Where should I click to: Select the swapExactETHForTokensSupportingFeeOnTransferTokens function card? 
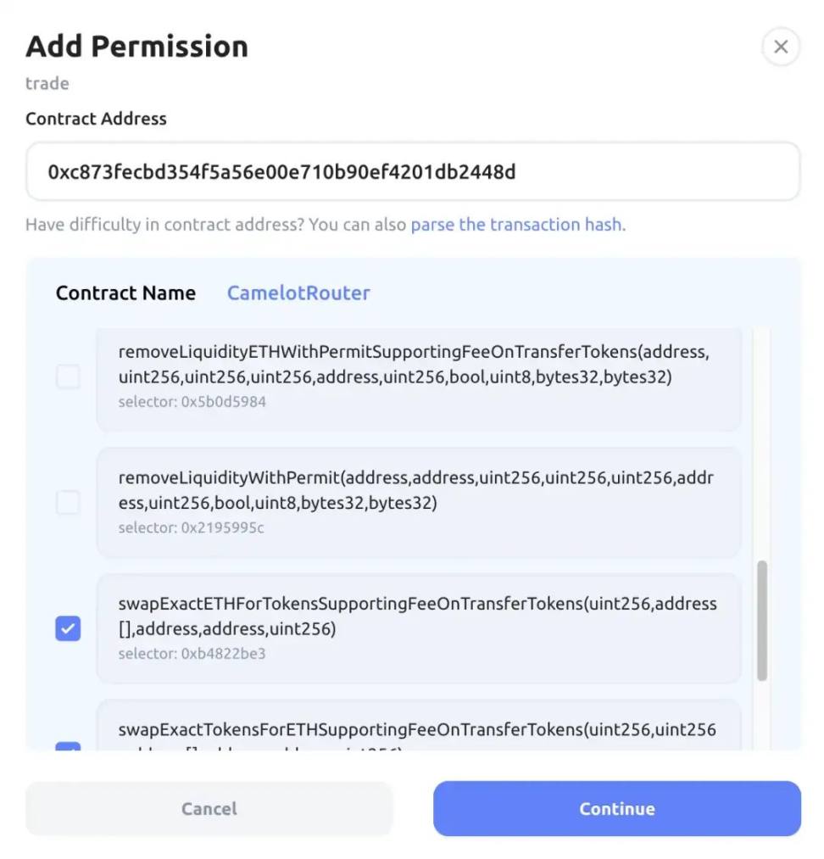coord(419,628)
